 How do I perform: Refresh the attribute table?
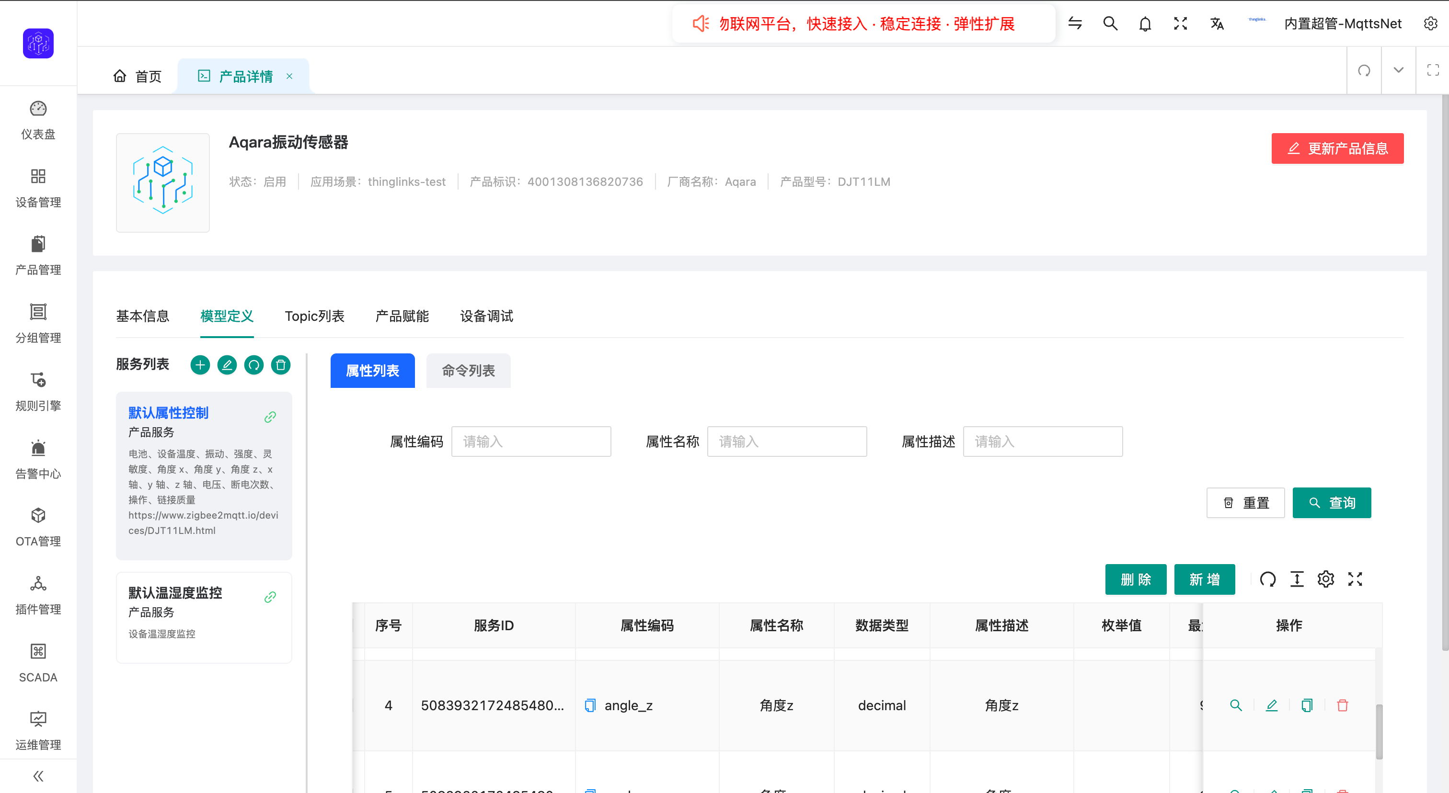[1268, 579]
